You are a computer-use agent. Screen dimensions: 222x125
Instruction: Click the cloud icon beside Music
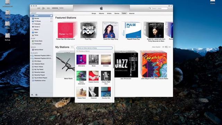(x=51, y=16)
